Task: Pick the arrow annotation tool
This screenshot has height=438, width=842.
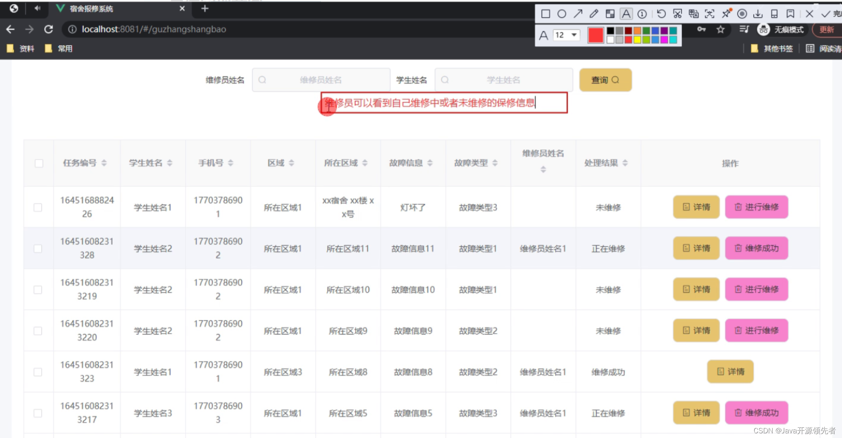Action: [578, 14]
